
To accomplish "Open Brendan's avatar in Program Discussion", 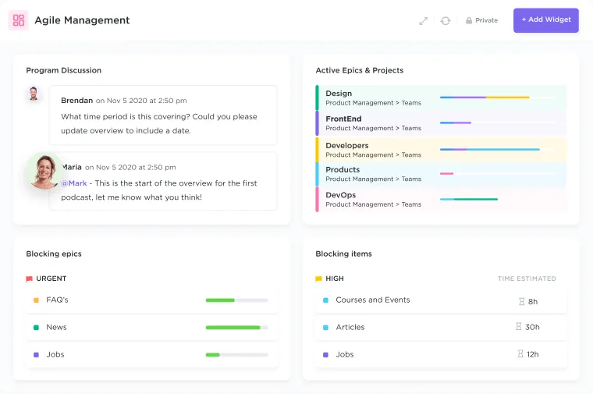I will tap(34, 94).
